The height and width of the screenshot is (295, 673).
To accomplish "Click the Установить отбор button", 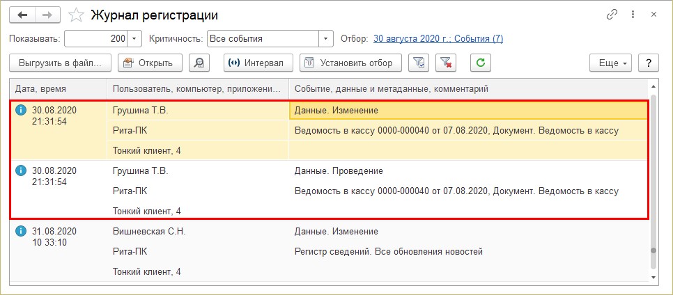I will point(350,63).
